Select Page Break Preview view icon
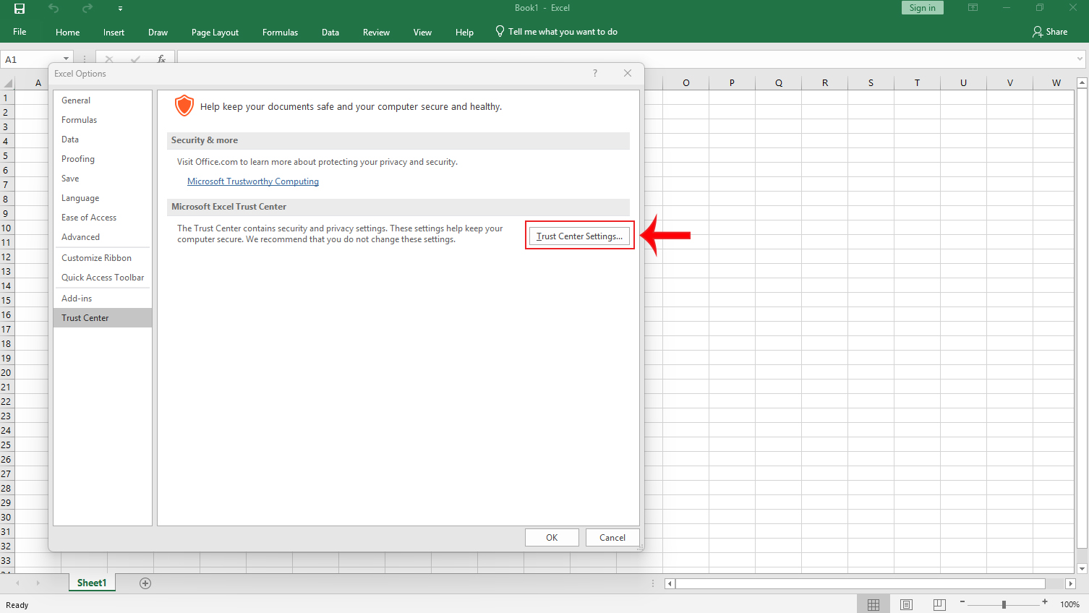Viewport: 1089px width, 613px height. [x=939, y=604]
